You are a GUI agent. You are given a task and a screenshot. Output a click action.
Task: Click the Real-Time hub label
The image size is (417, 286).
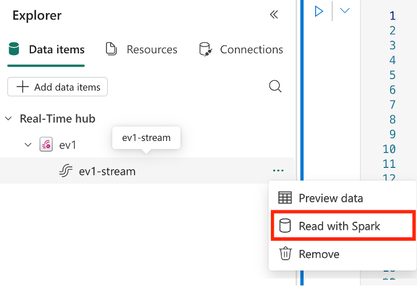coord(57,119)
